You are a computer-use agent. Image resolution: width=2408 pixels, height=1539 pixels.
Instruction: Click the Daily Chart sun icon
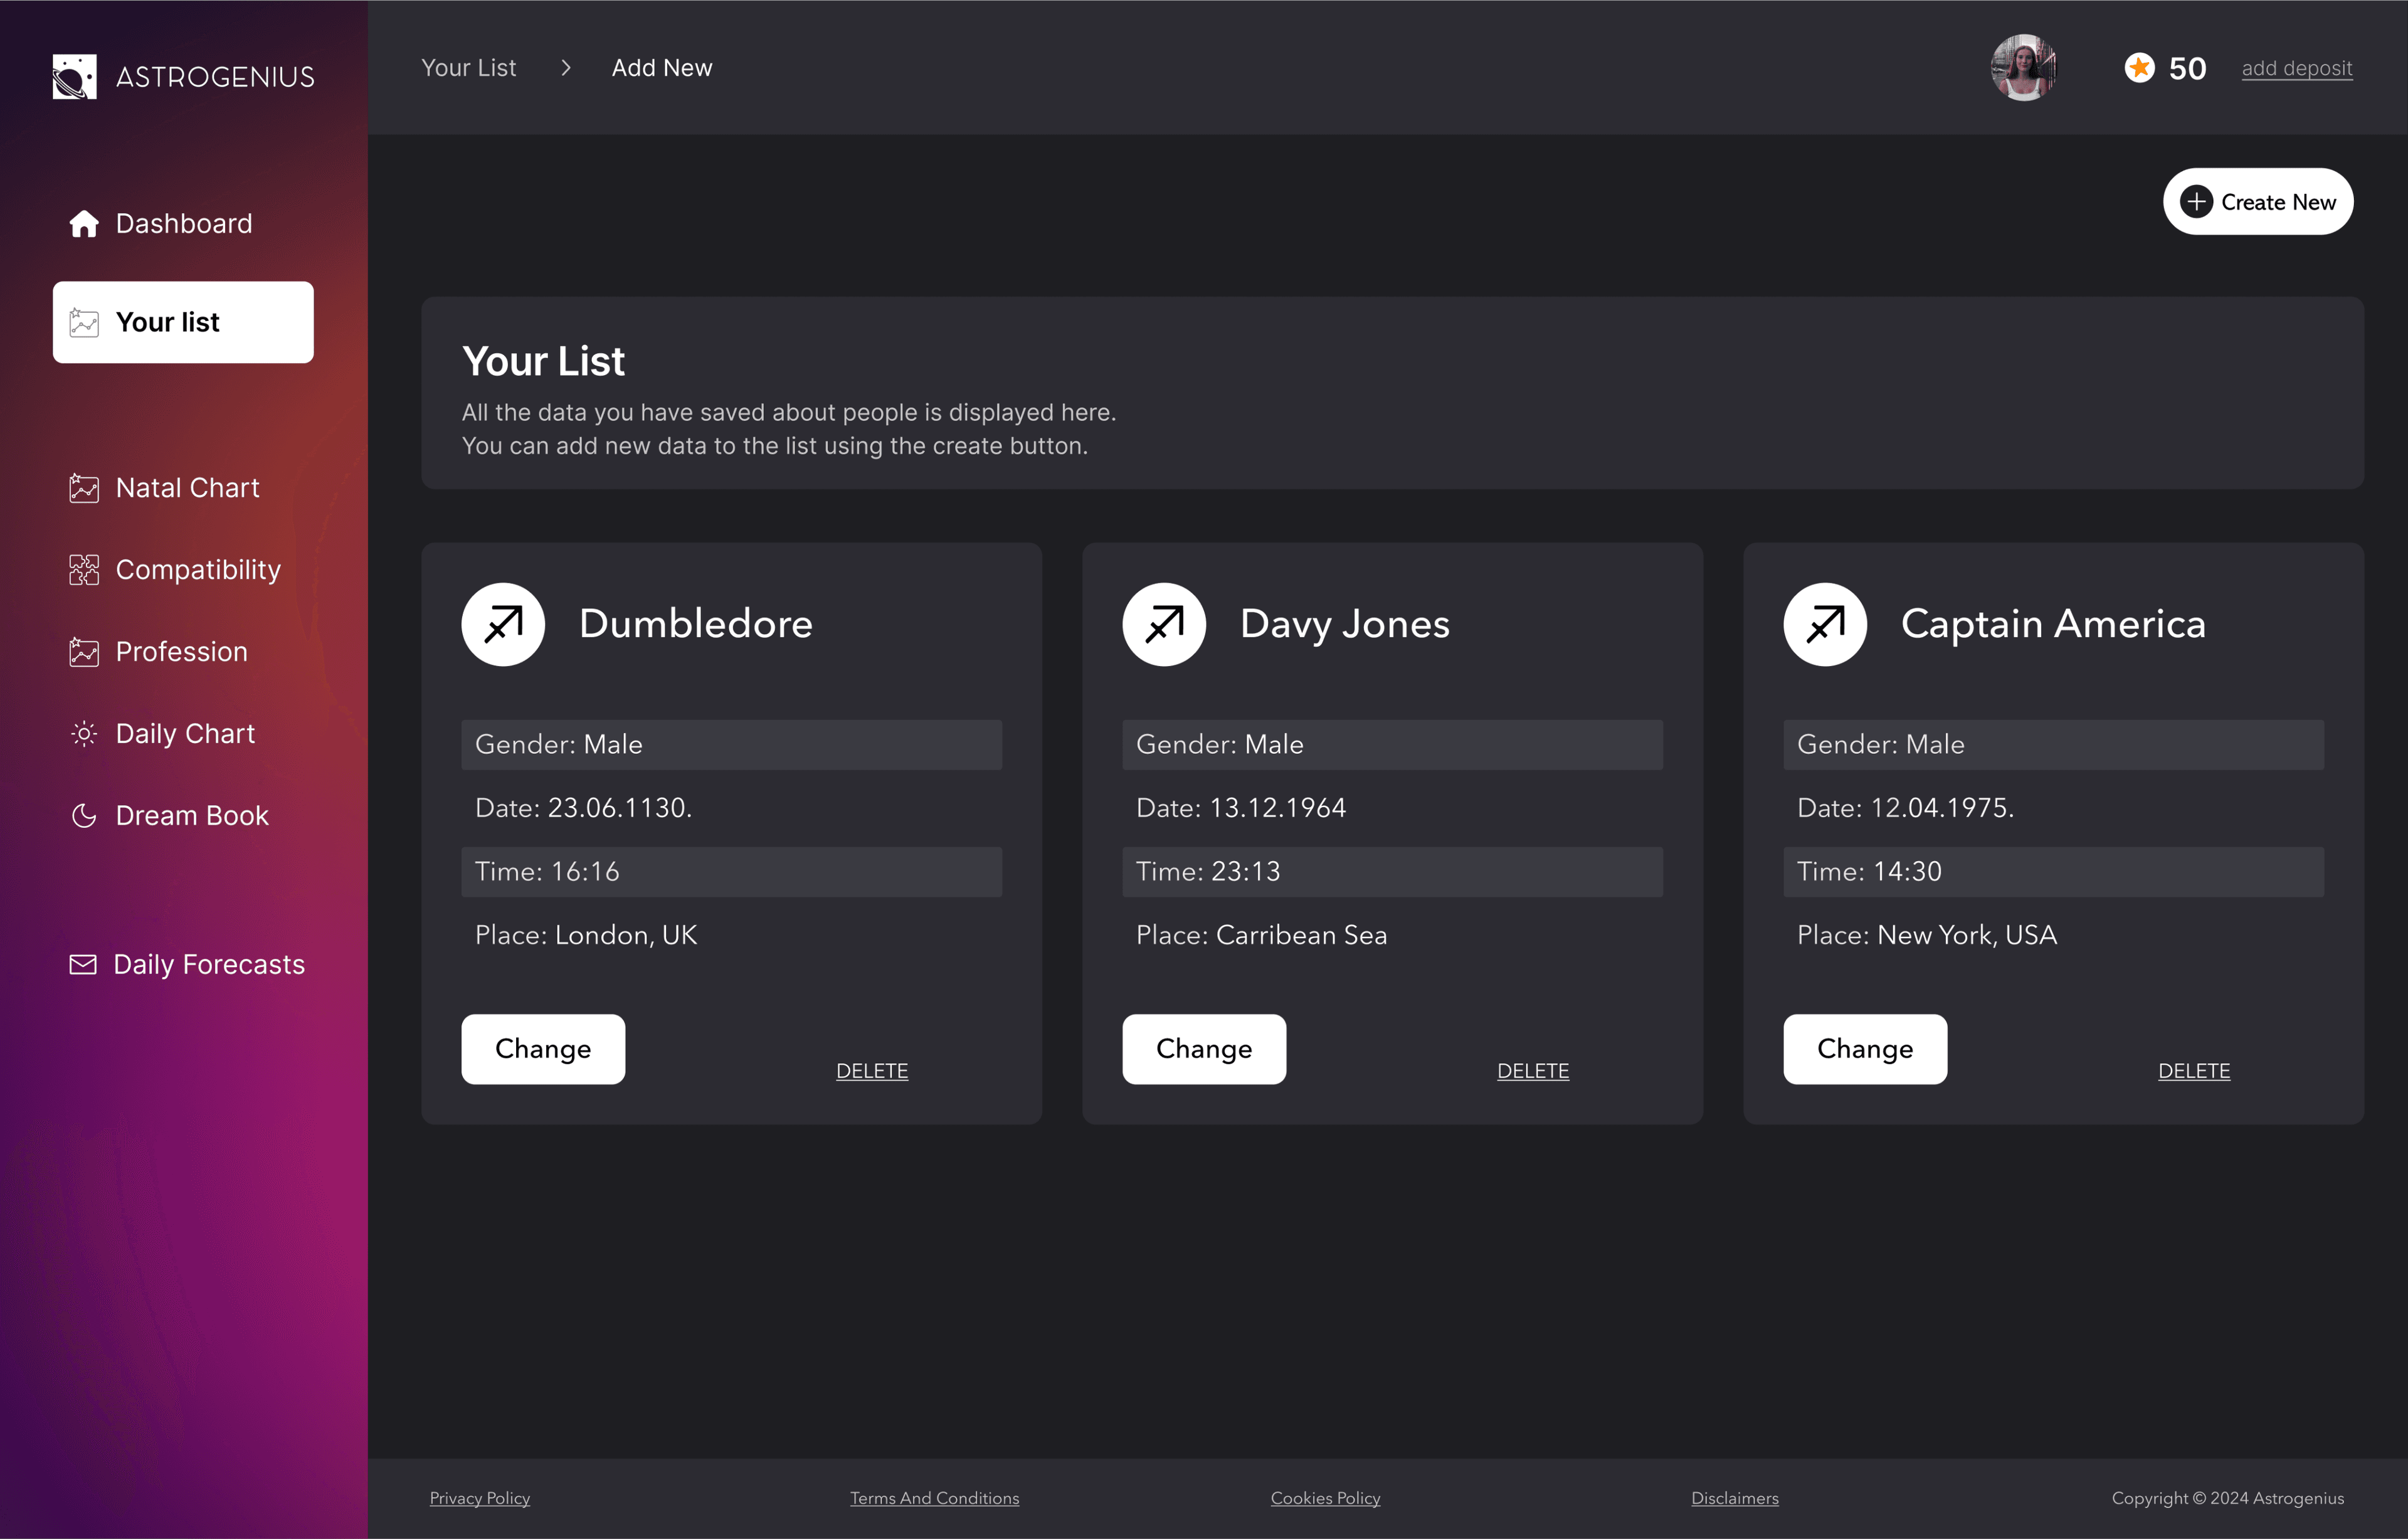pos(84,734)
